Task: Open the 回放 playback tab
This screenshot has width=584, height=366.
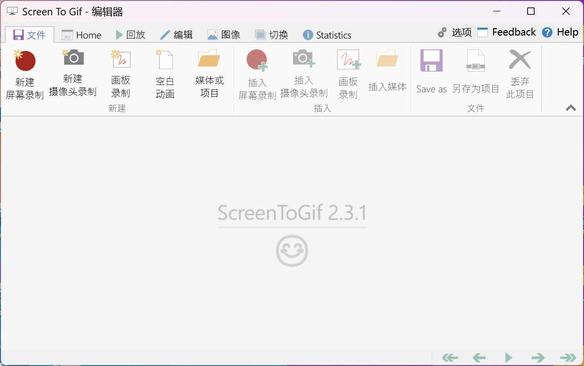Action: coord(130,35)
